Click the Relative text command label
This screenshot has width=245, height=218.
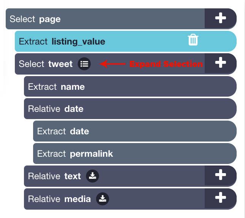click(54, 176)
